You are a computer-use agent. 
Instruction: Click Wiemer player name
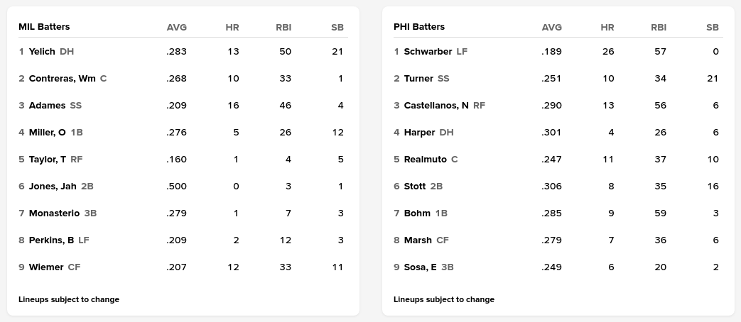point(46,267)
